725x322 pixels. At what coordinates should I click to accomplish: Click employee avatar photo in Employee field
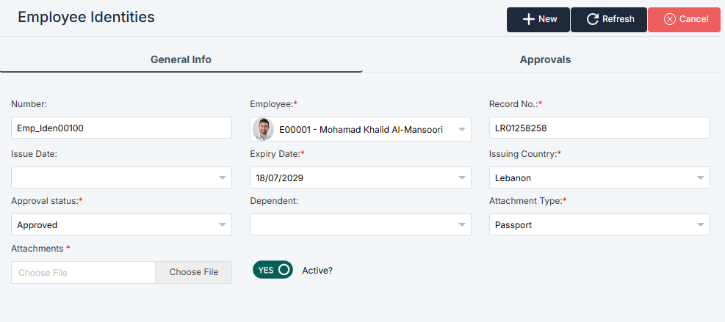(x=263, y=129)
